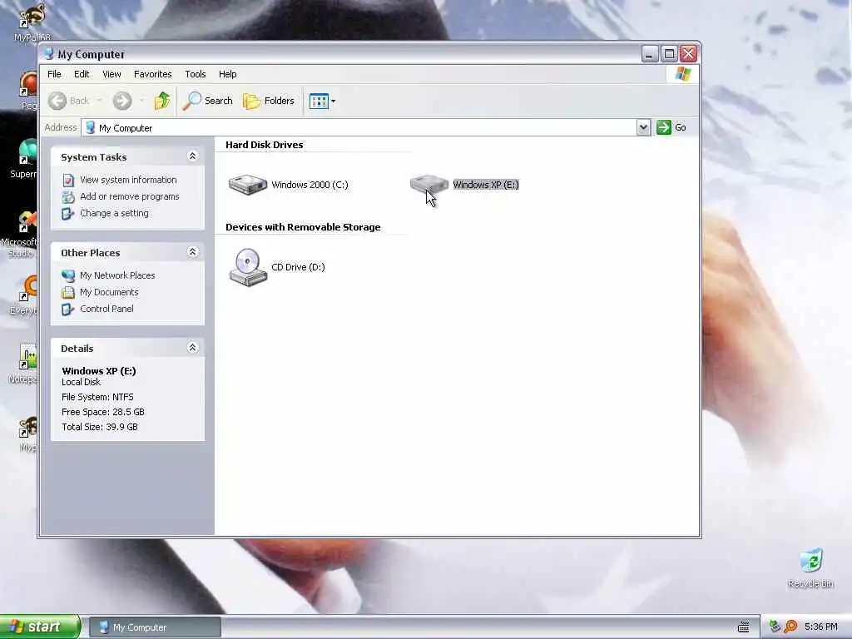Viewport: 852px width, 639px height.
Task: Select the CD Drive (D:) icon
Action: point(248,267)
